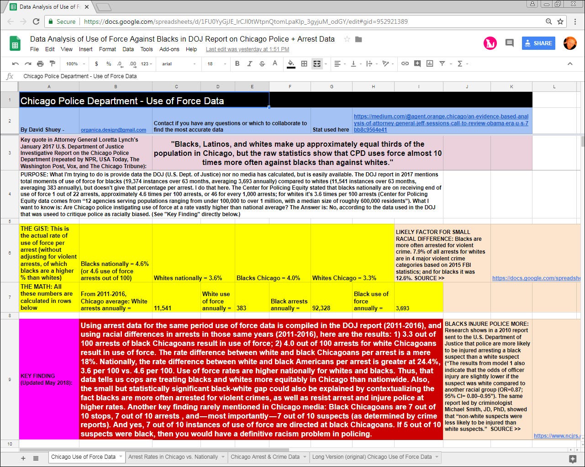Toggle the filter funnel icon
Screen dimensions: 585x467
point(442,64)
